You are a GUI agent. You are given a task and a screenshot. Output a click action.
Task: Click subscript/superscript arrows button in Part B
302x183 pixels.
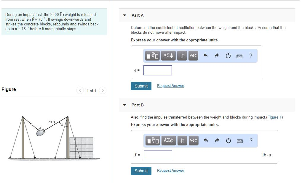tap(182, 140)
